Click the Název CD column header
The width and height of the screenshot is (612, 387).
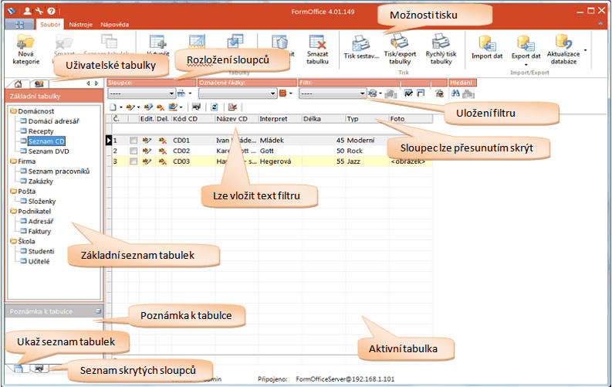point(236,119)
